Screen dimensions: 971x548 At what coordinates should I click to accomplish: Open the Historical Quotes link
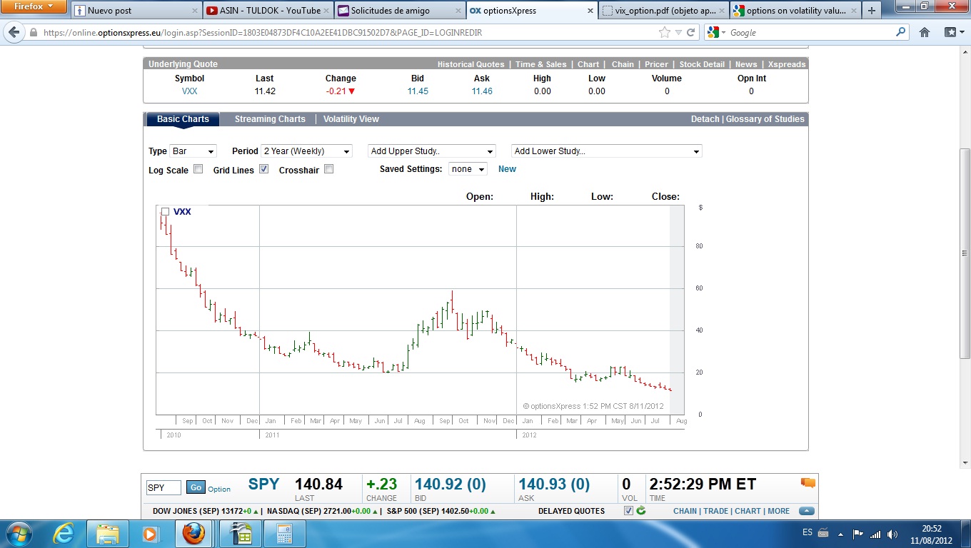point(471,64)
